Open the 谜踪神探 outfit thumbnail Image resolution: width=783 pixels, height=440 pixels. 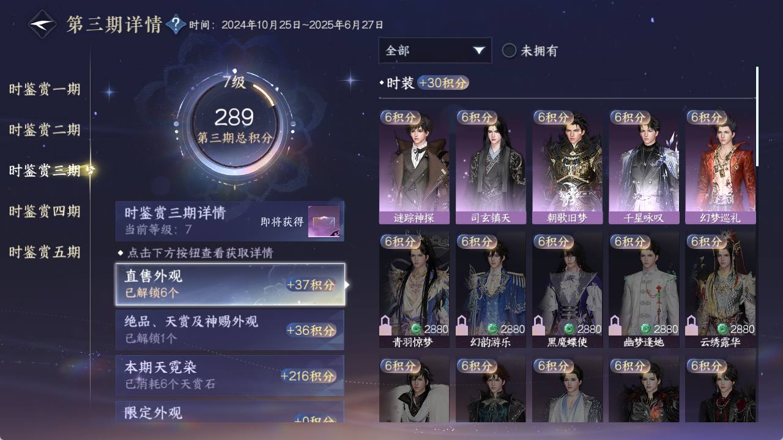414,167
